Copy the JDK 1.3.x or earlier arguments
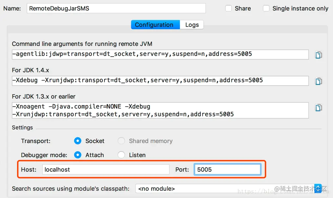Screen dimensions: 333x198 point(318,108)
